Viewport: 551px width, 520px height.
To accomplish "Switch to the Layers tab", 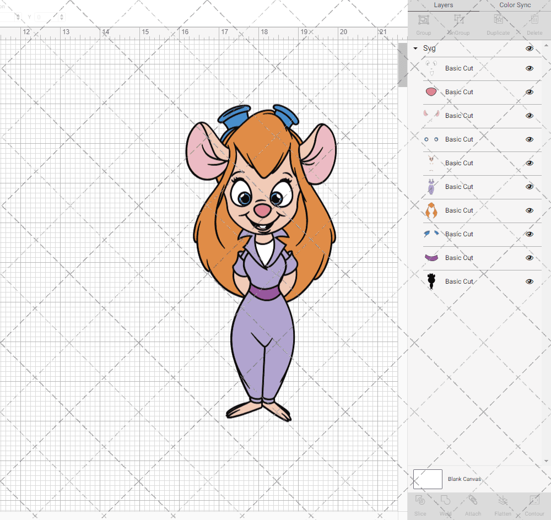I will point(443,6).
